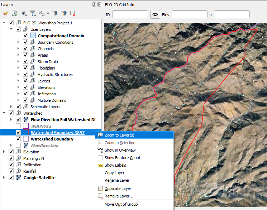Toggle the Storm Drain group checkbox
Image resolution: width=267 pixels, height=210 pixels.
click(x=25, y=62)
